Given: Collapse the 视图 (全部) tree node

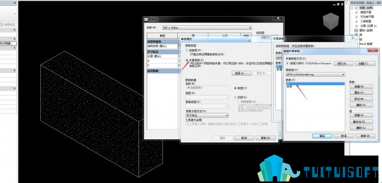Looking at the screenshot, I should [x=352, y=8].
